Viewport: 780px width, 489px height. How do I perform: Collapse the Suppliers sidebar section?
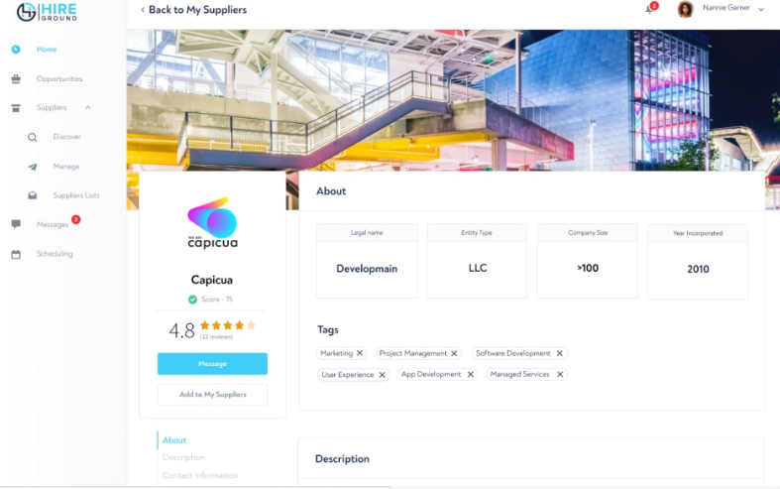88,107
